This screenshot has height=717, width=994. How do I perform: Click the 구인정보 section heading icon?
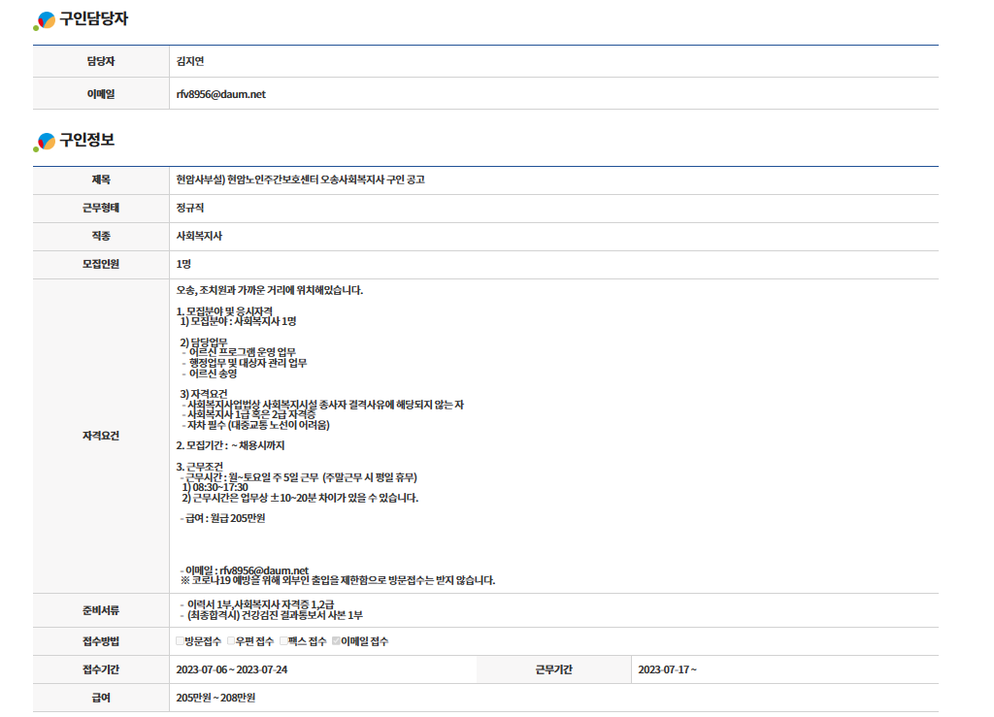[45, 142]
